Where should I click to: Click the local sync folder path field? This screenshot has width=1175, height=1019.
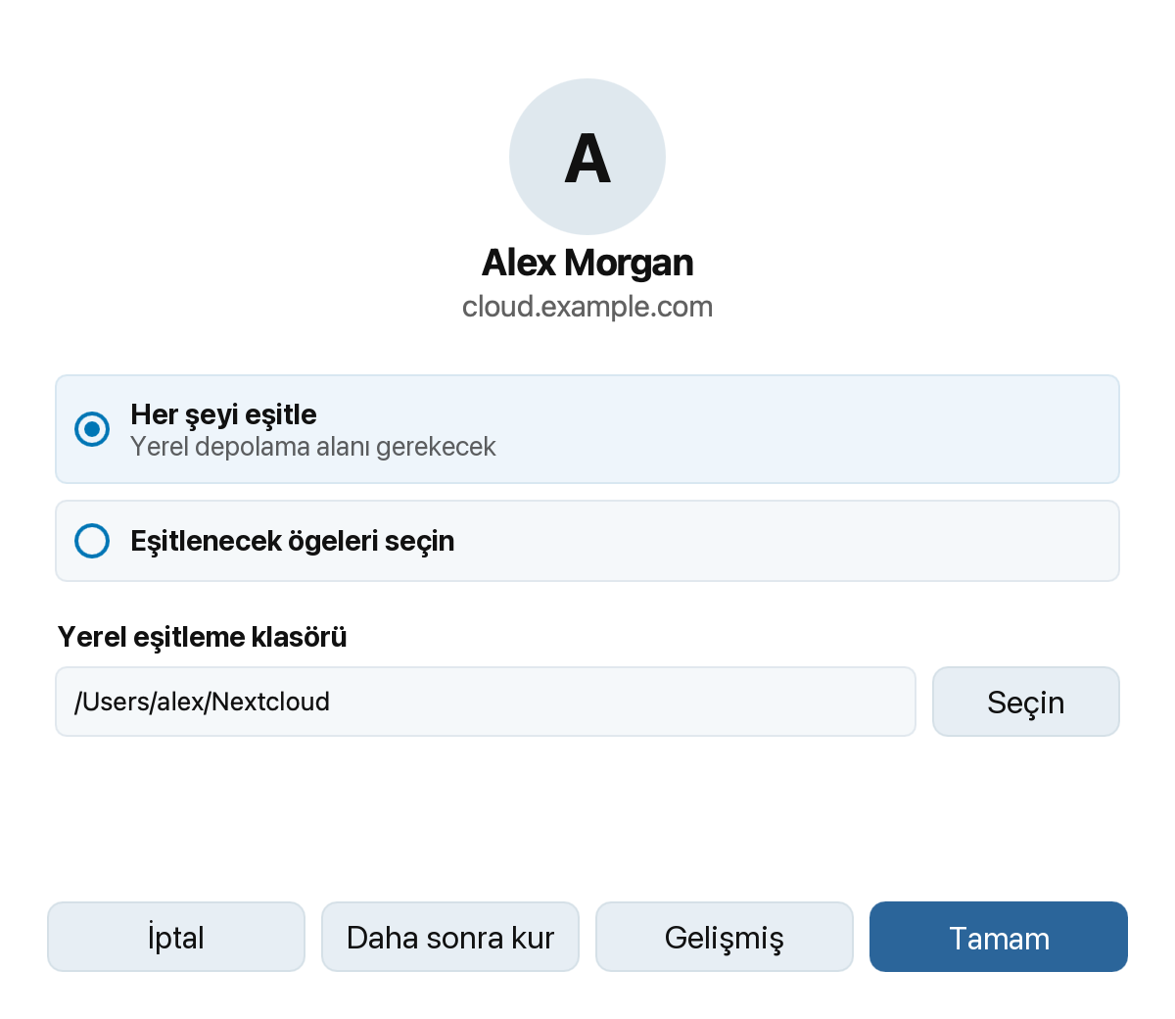pos(486,702)
